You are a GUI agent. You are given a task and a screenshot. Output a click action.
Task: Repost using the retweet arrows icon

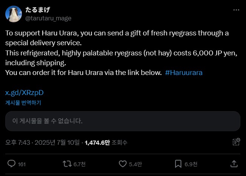67,164
